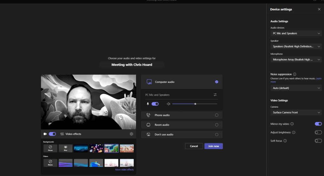Mute the microphone toggle switch
Viewport: 324px width, 176px height.
click(x=155, y=104)
